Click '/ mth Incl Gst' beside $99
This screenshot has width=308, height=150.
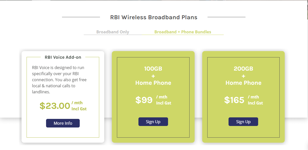click(x=163, y=100)
